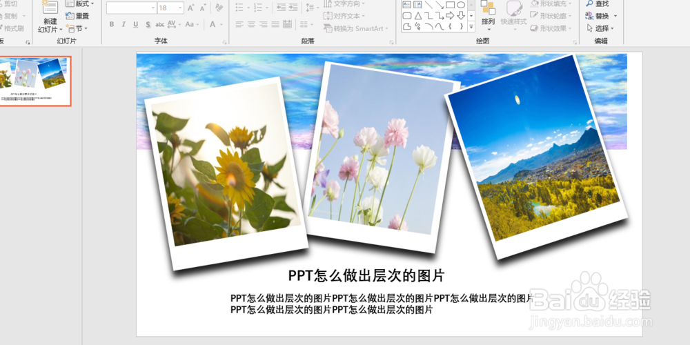The width and height of the screenshot is (690, 345).
Task: Click the Decrease Font Size icon
Action: [x=202, y=8]
